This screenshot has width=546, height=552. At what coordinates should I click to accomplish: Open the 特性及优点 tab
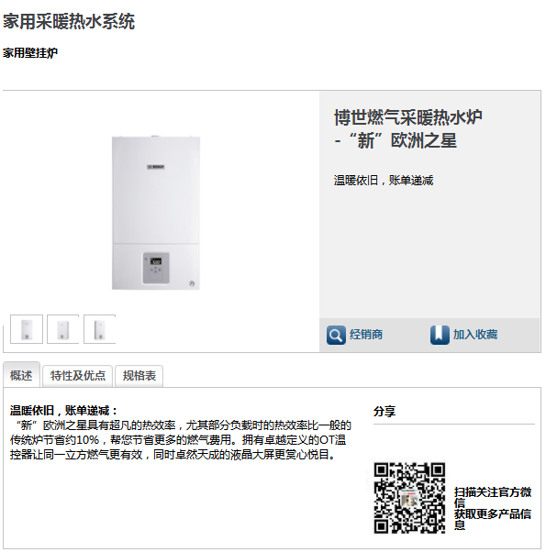(x=77, y=376)
